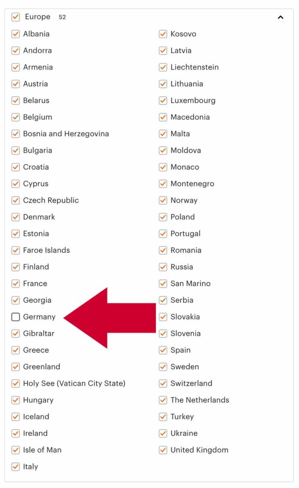The image size is (299, 488).
Task: Collapse the Europe section with the chevron
Action: click(x=280, y=17)
